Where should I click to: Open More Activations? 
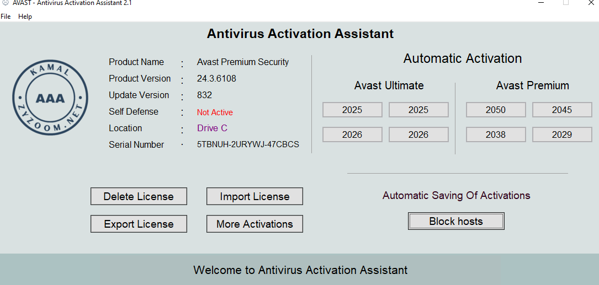[255, 224]
